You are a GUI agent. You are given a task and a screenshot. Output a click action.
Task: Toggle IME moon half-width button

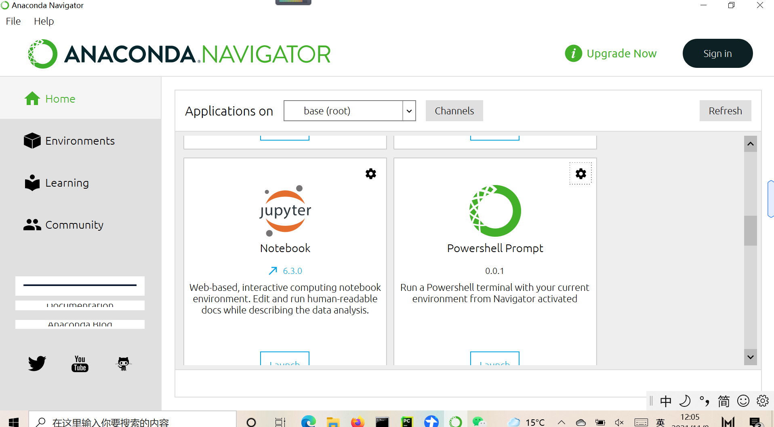[x=685, y=401]
